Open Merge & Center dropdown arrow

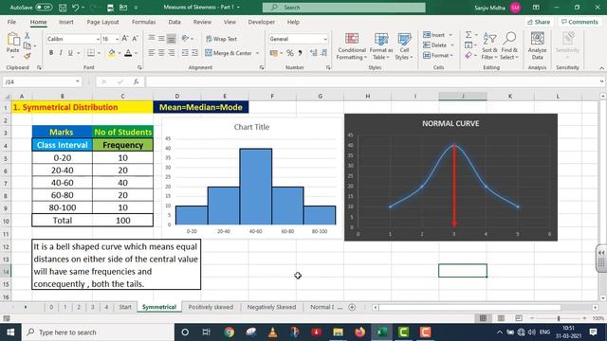pyautogui.click(x=257, y=53)
